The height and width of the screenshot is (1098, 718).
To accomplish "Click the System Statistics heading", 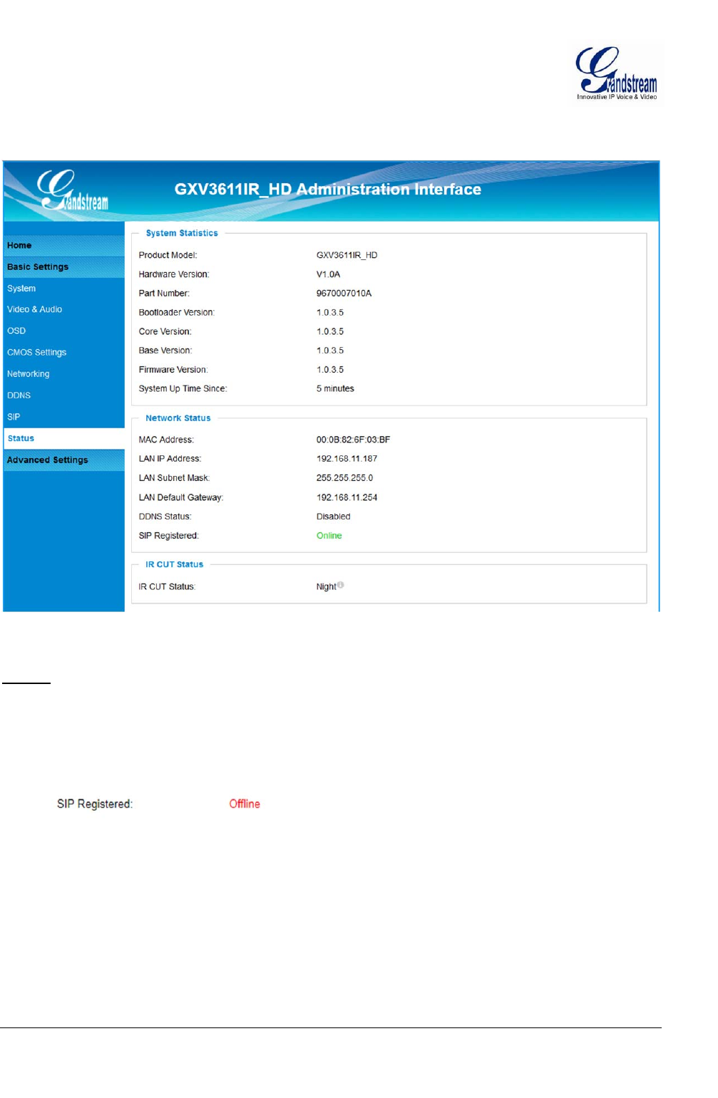I will [182, 233].
